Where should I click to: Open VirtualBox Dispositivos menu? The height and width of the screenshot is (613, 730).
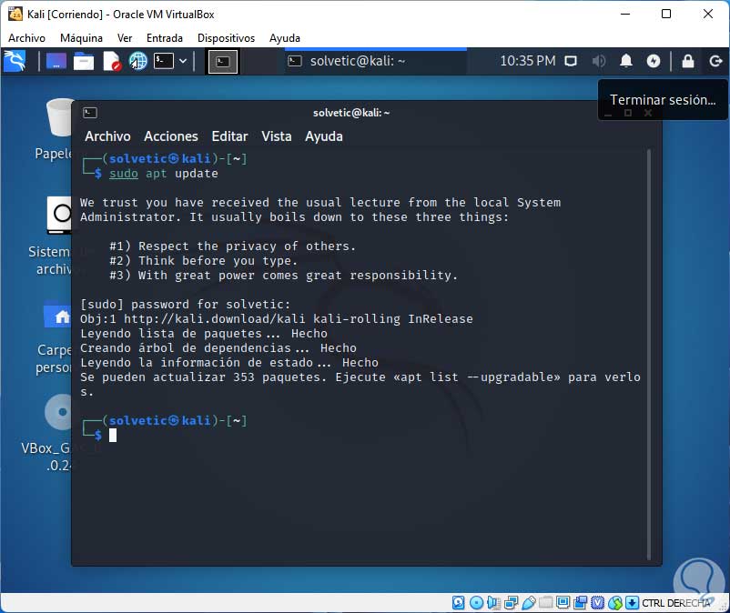tap(226, 38)
